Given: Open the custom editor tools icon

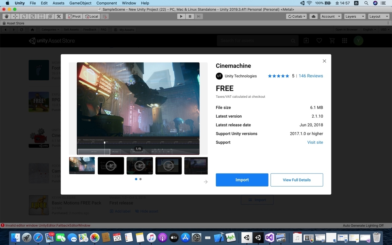Looking at the screenshot, I should click(59, 16).
